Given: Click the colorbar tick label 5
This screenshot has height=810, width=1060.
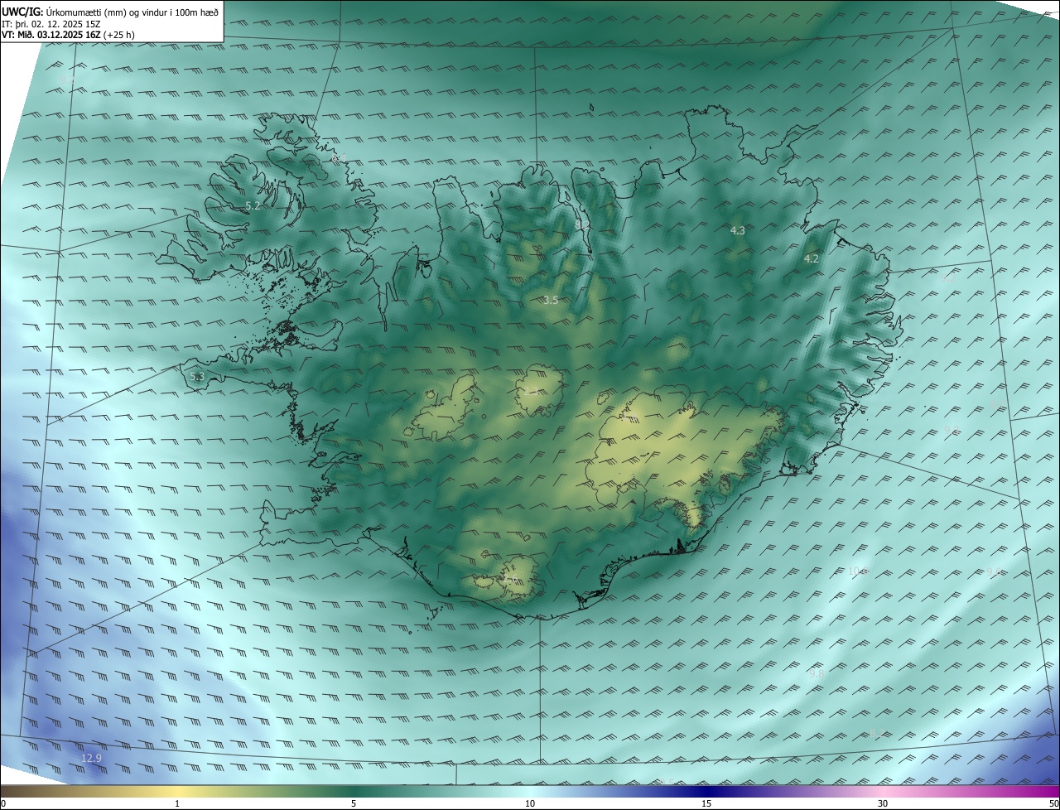Looking at the screenshot, I should tap(354, 803).
